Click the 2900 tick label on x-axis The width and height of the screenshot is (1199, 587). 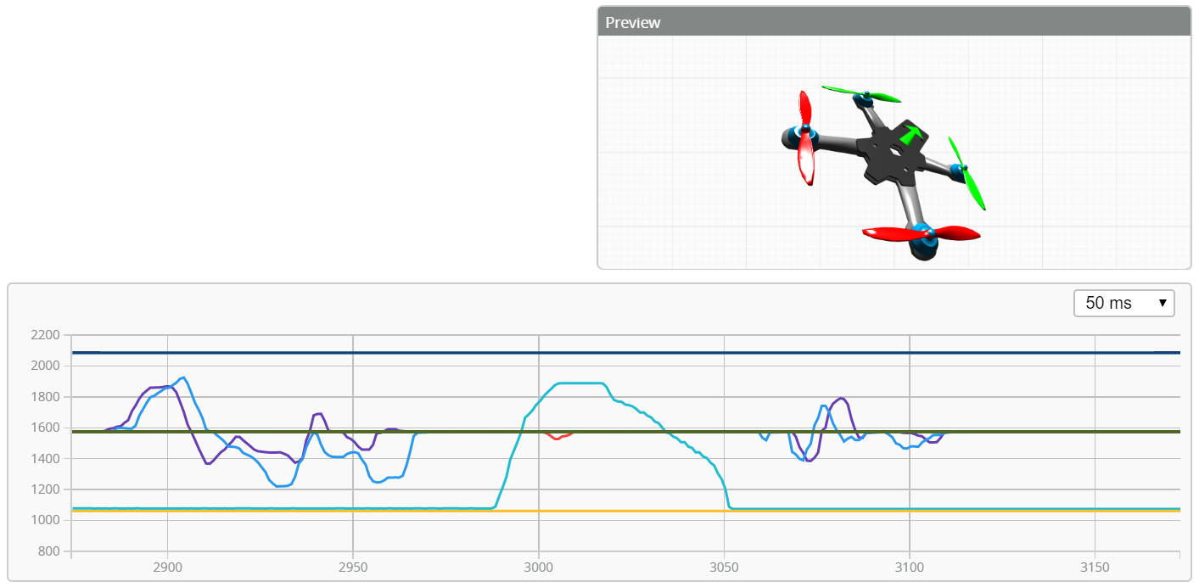tap(167, 566)
